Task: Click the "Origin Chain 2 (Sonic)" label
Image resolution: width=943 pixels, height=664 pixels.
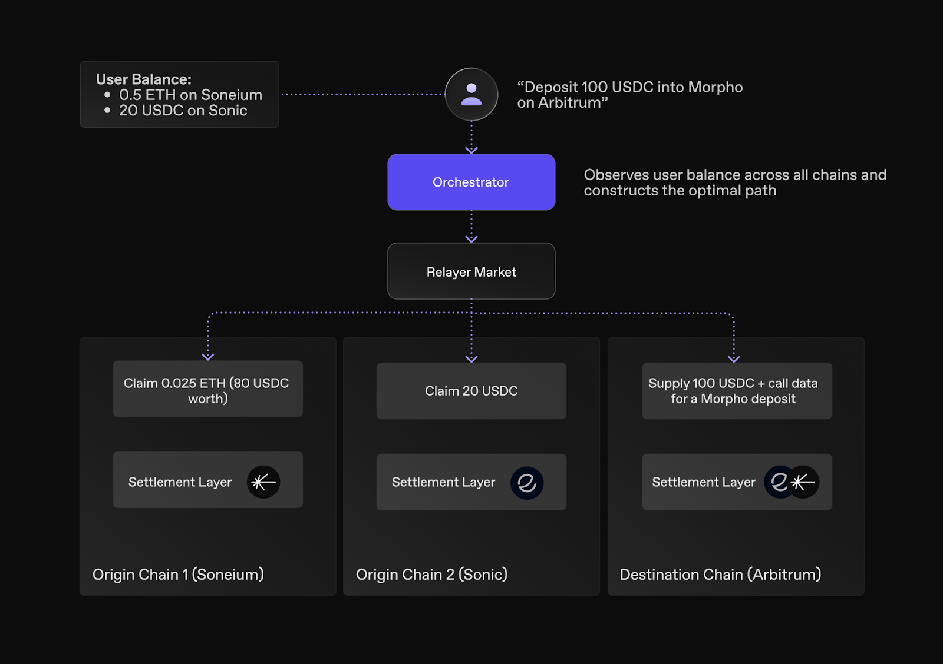Action: coord(432,575)
